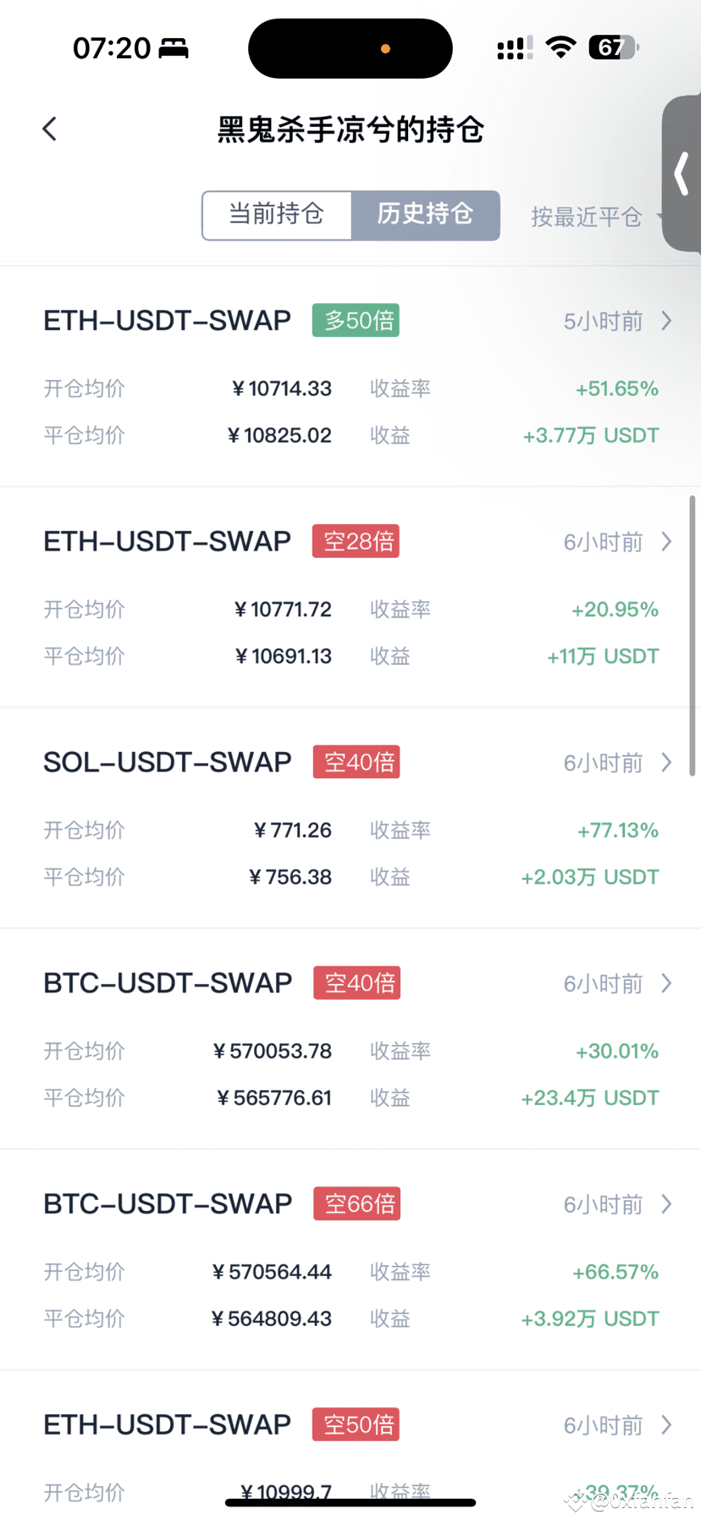
Task: Tap the cellular signal bars icon
Action: click(x=515, y=48)
